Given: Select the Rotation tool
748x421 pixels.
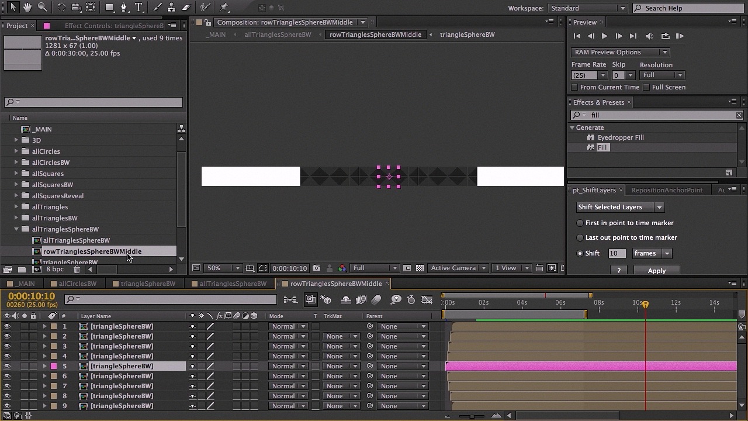Looking at the screenshot, I should (x=61, y=8).
